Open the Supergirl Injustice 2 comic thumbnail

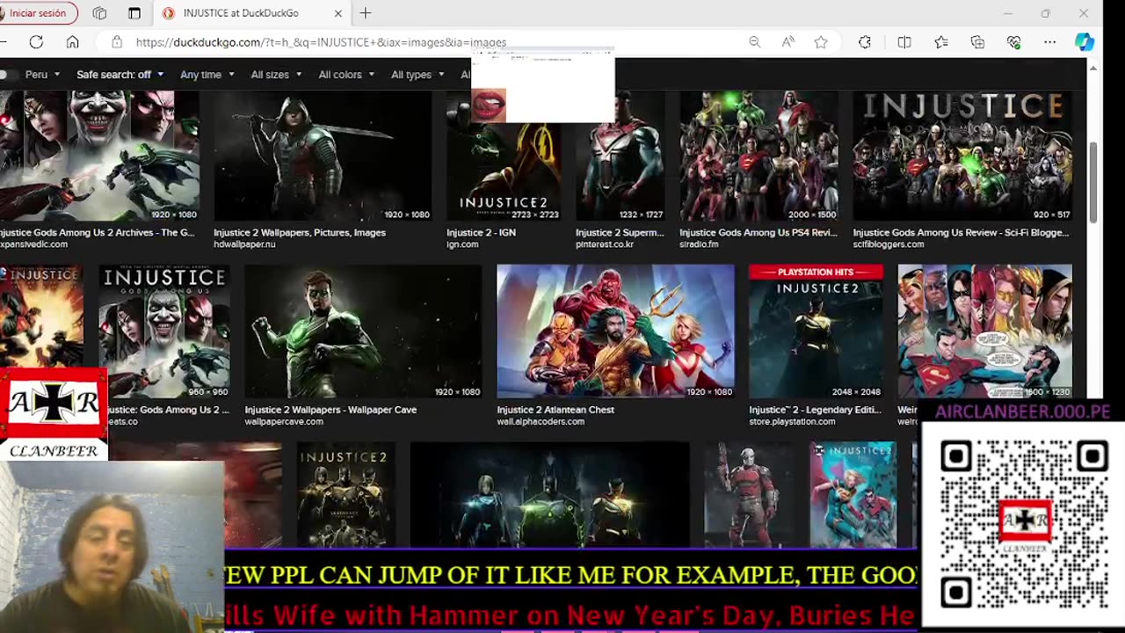tap(853, 495)
